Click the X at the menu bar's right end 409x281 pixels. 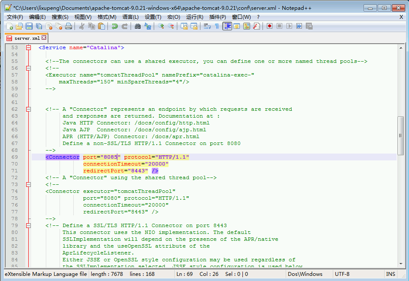pyautogui.click(x=401, y=17)
